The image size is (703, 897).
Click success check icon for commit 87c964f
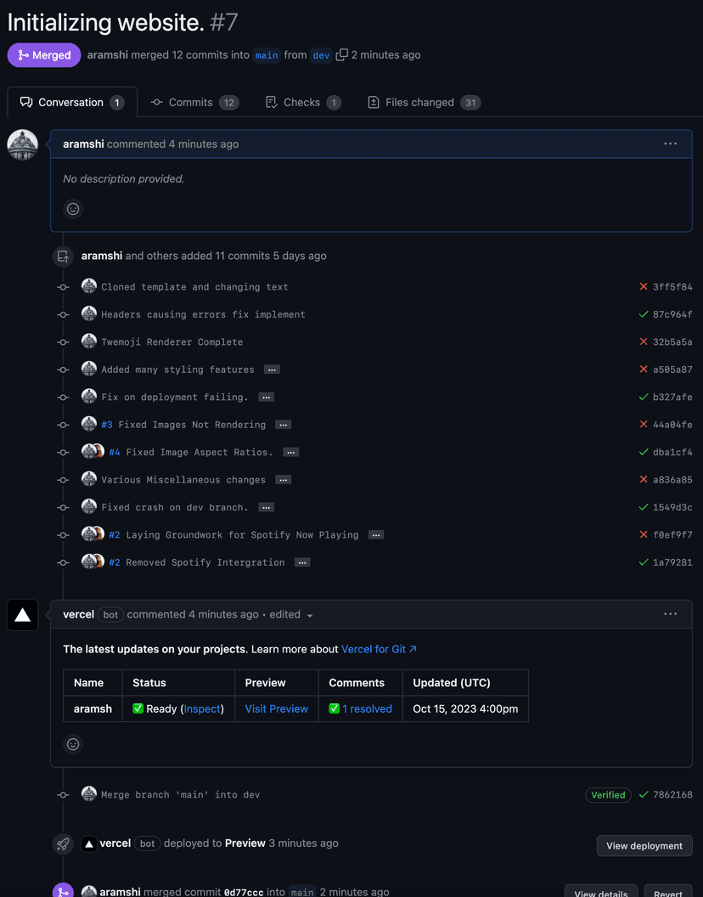click(x=644, y=314)
